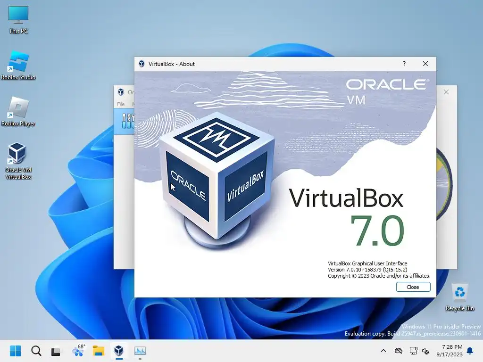This screenshot has height=362, width=483.
Task: Open the notification bell
Action: 470,351
